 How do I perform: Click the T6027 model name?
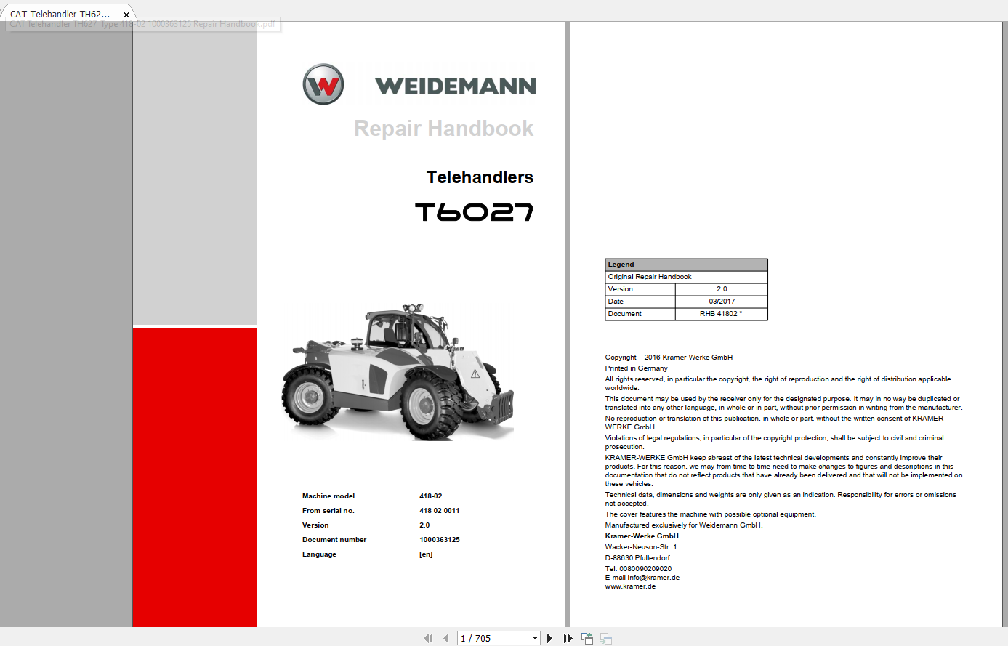[475, 211]
